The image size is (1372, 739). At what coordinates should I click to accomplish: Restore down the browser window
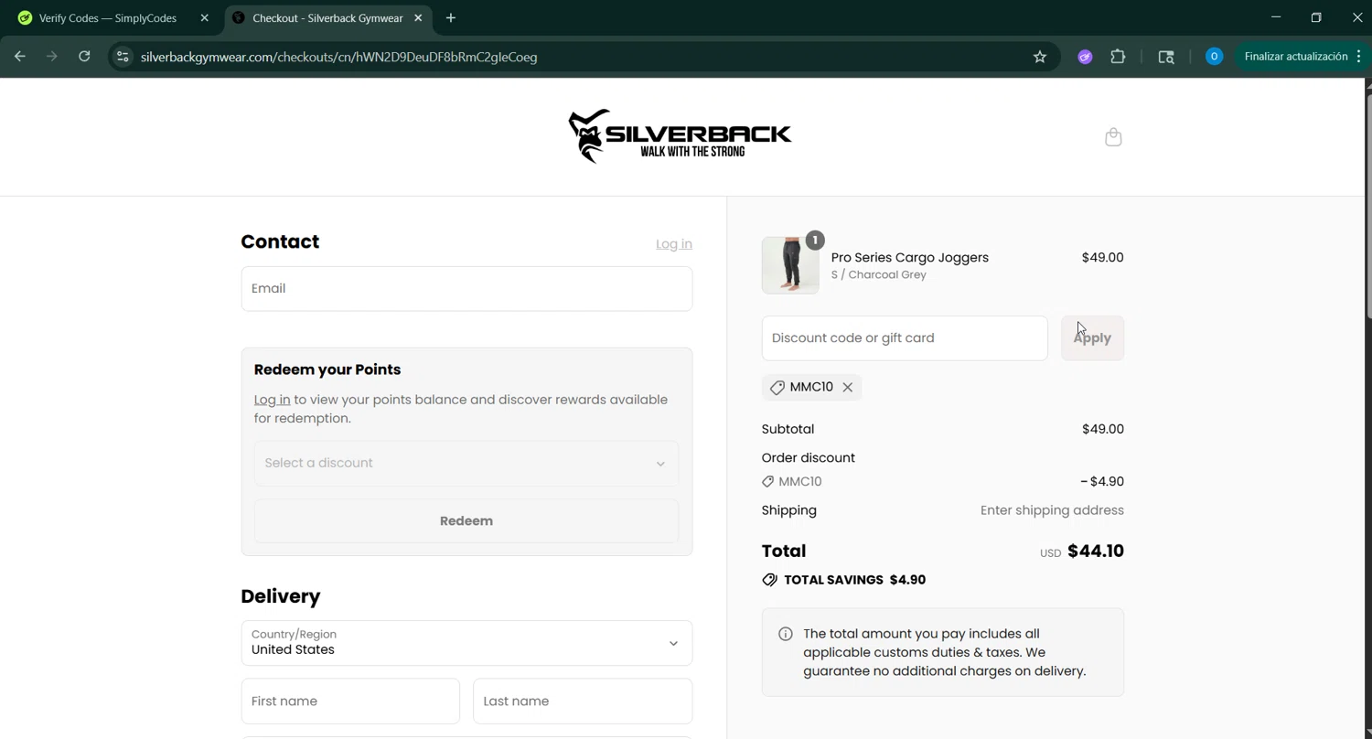tap(1316, 17)
